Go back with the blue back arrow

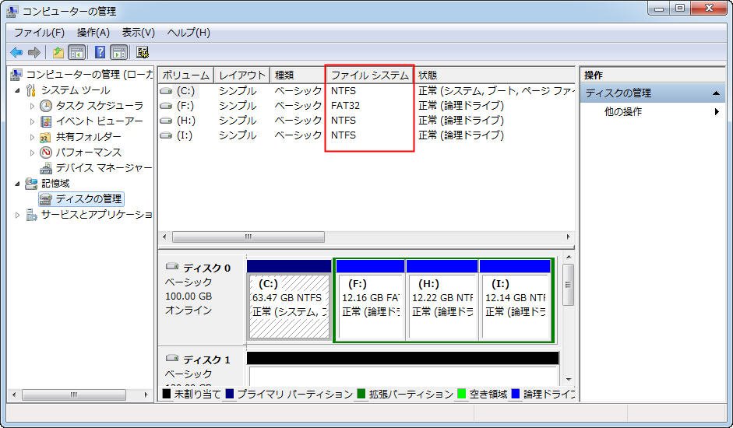pyautogui.click(x=17, y=52)
